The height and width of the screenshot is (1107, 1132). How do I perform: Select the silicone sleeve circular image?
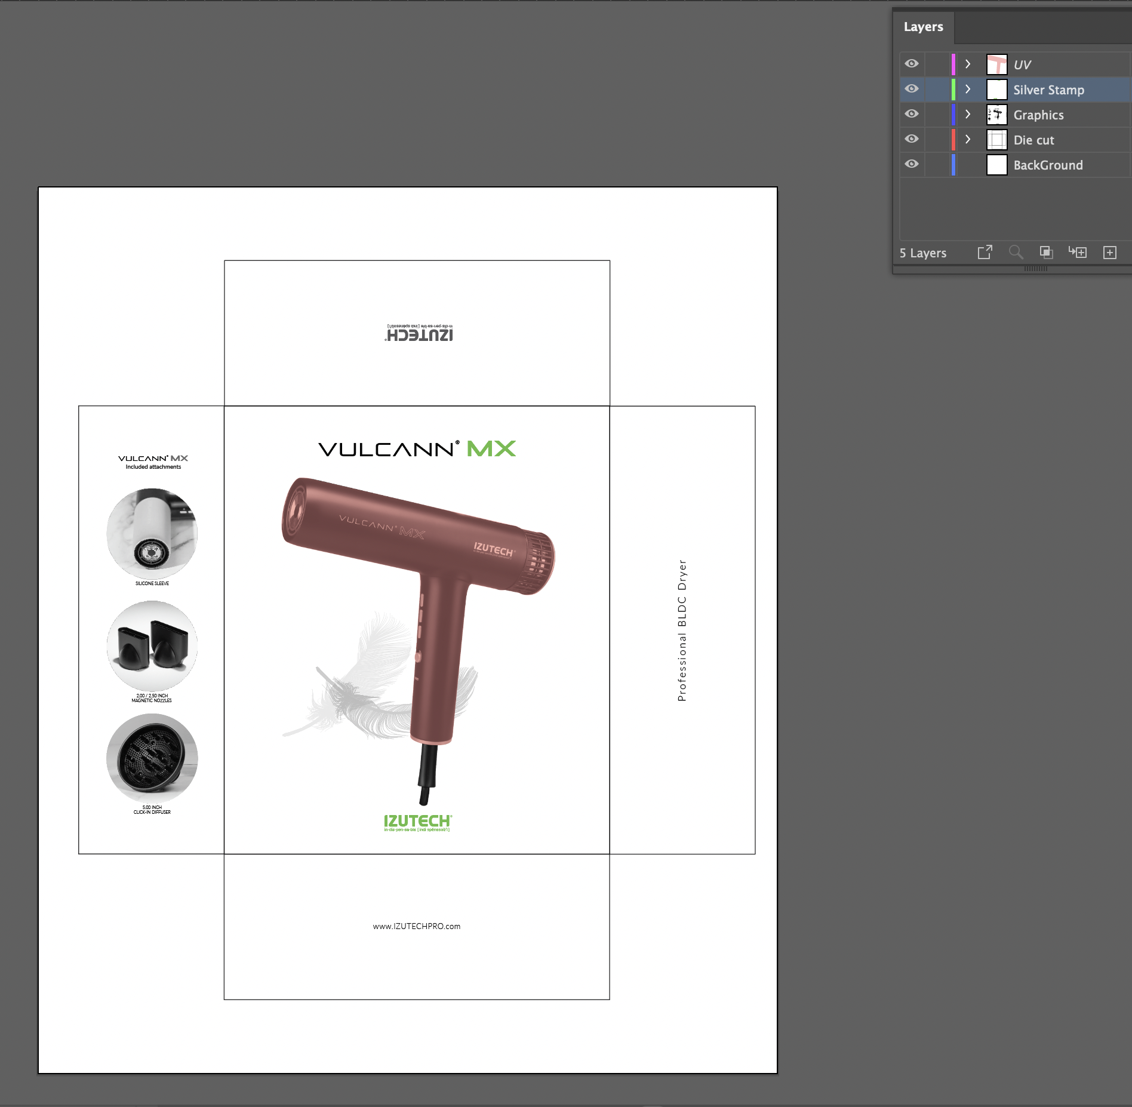152,533
